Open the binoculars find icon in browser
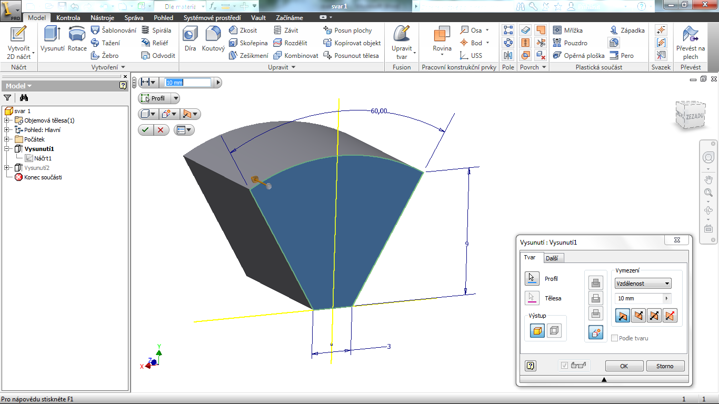 [24, 97]
